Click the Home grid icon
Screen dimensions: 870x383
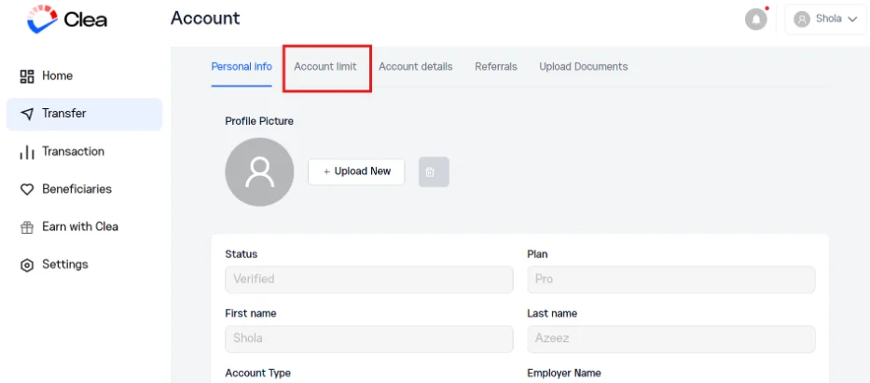point(27,75)
